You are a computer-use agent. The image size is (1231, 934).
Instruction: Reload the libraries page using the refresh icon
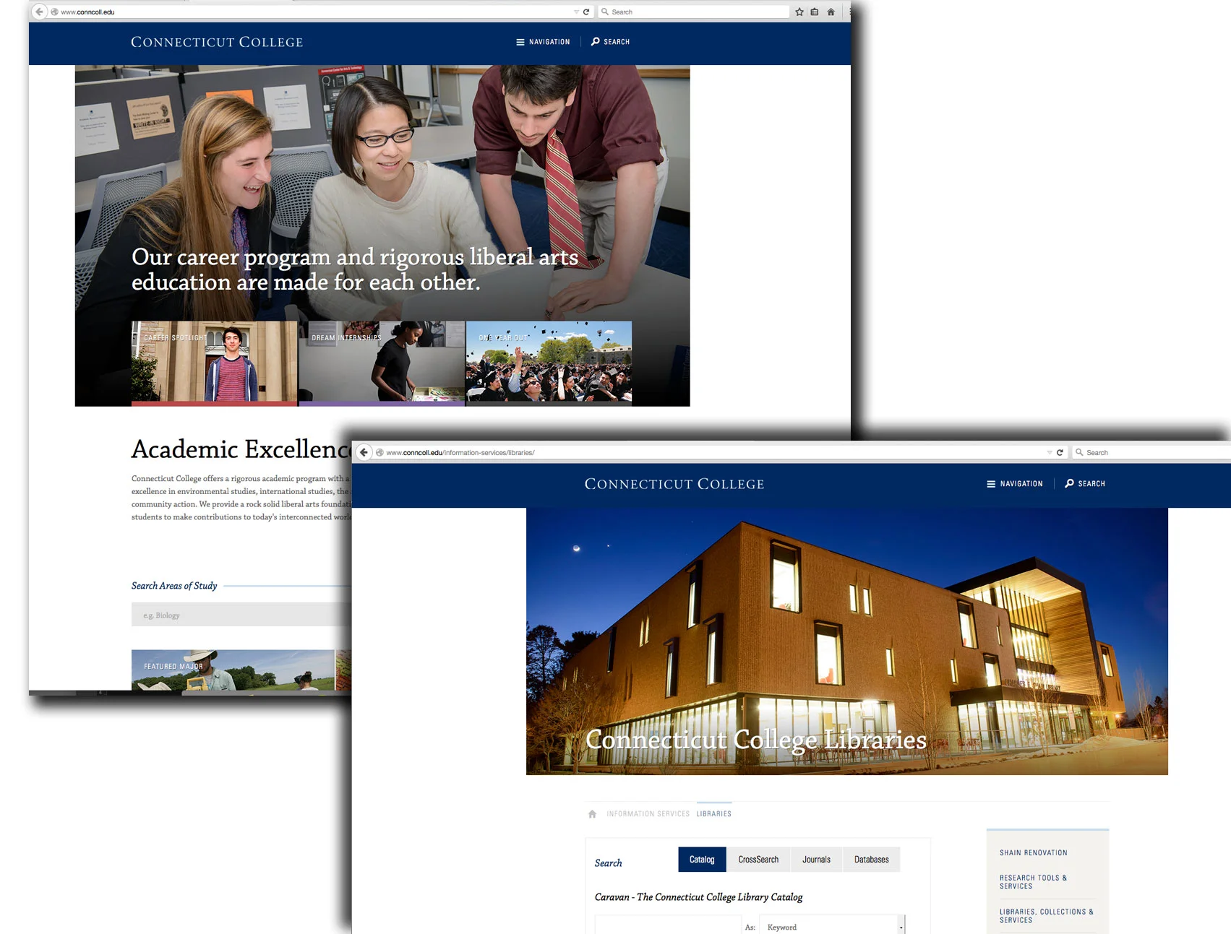[1060, 452]
